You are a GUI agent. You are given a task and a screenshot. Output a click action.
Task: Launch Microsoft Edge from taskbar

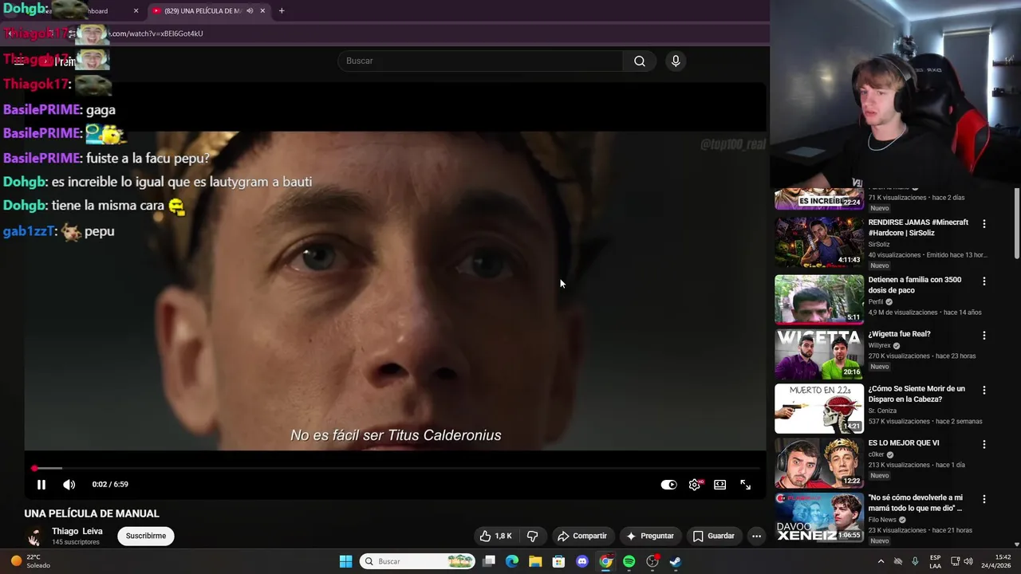pyautogui.click(x=512, y=561)
